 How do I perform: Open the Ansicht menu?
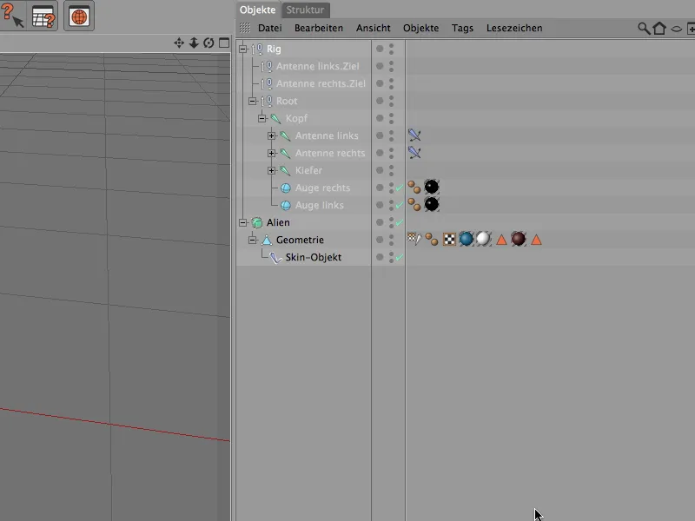[x=374, y=28]
